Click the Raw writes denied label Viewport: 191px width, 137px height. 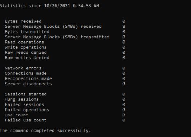pos(27,58)
